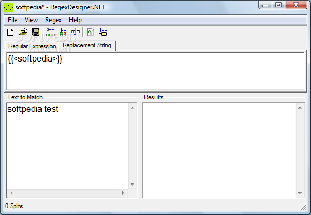Click down arrow of Results scrollbar
Image resolution: width=311 pixels, height=215 pixels.
tap(300, 193)
